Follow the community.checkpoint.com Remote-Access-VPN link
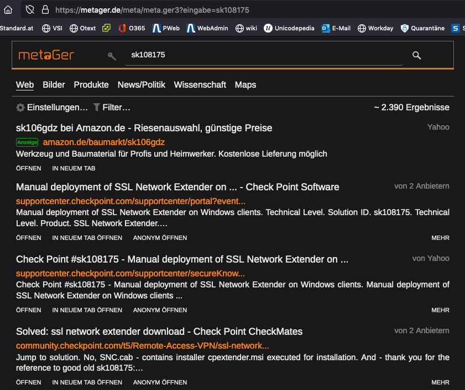 [x=143, y=346]
